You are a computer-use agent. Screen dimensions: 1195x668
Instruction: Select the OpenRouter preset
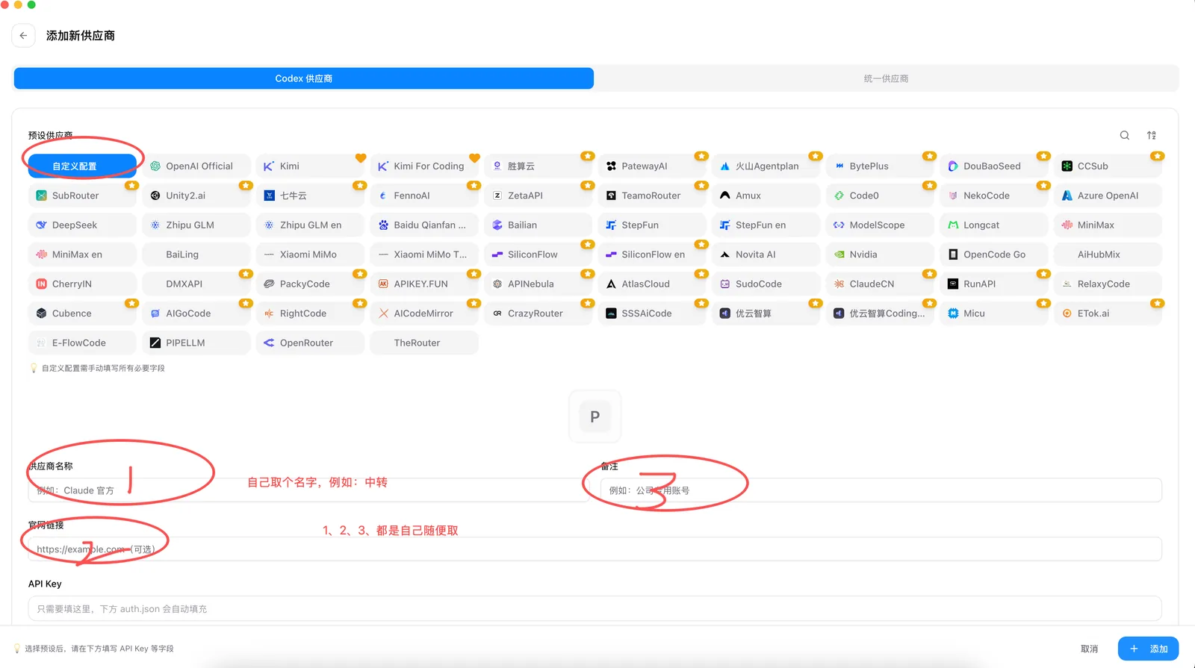point(310,343)
